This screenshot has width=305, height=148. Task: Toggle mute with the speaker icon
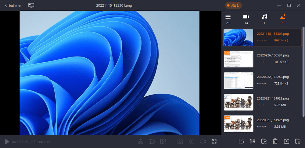(203, 142)
